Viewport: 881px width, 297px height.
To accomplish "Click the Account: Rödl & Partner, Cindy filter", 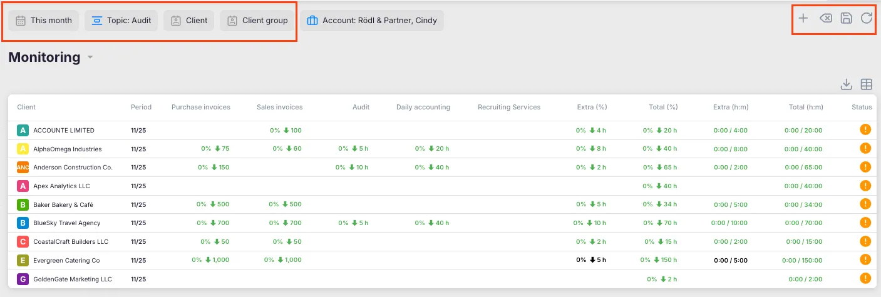I will coord(372,21).
